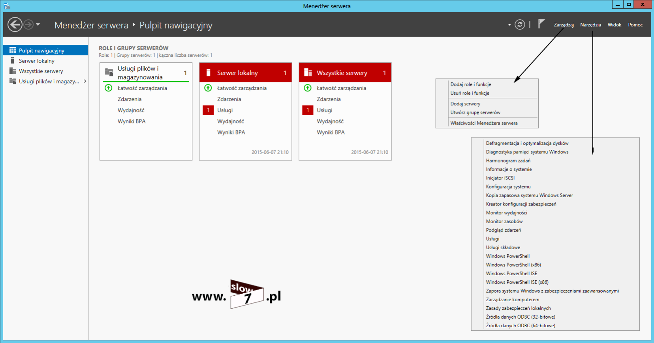Image resolution: width=654 pixels, height=343 pixels.
Task: Open the Widok menu
Action: tap(614, 25)
